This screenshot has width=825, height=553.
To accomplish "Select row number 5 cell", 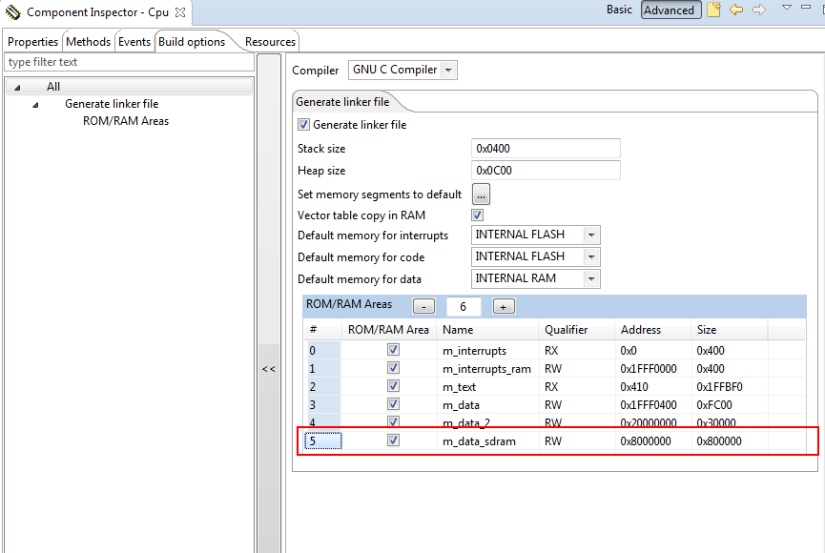I will [x=323, y=440].
